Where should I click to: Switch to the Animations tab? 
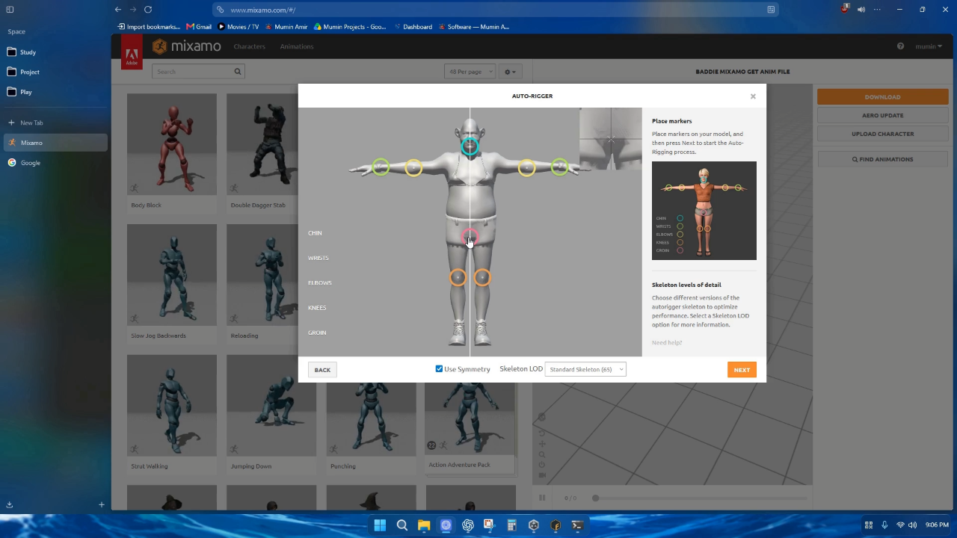tap(297, 46)
